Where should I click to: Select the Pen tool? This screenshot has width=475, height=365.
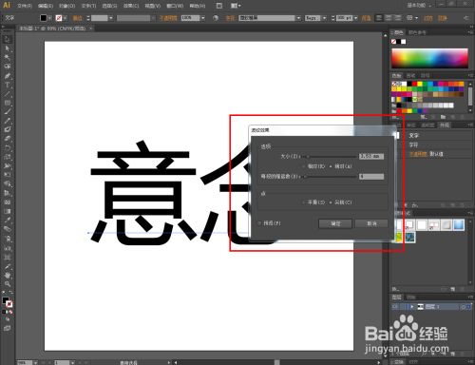8,76
